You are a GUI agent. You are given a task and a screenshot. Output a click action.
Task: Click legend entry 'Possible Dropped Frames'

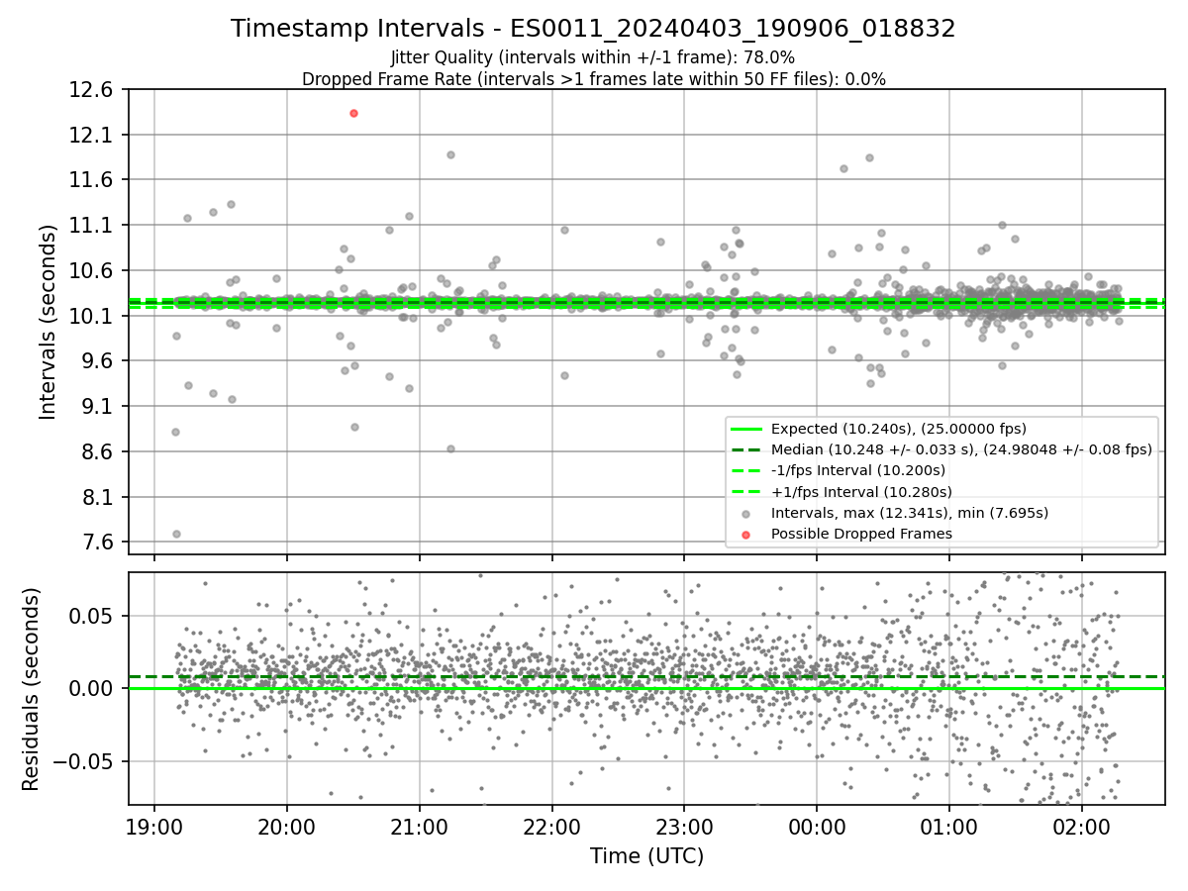[861, 534]
